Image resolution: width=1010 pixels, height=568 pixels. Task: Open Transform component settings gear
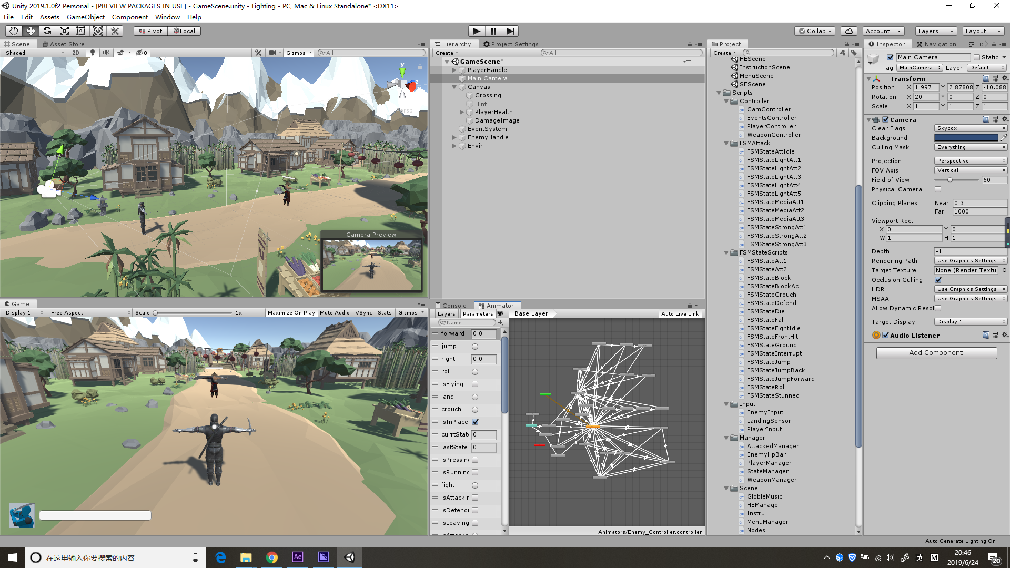pyautogui.click(x=1005, y=79)
